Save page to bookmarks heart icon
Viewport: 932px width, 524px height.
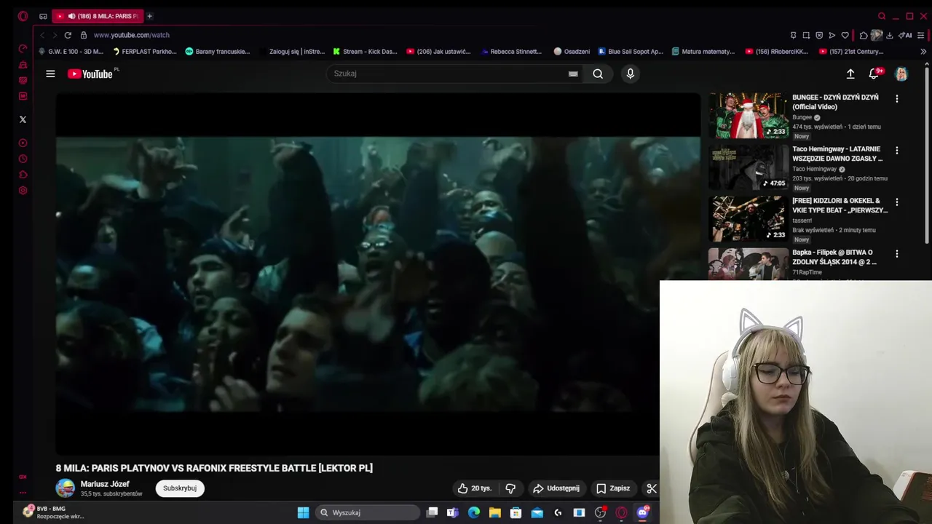point(845,35)
